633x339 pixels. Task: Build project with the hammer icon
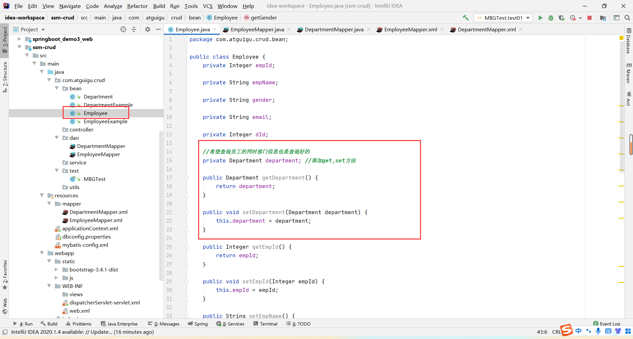(x=466, y=18)
